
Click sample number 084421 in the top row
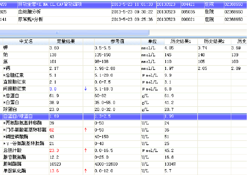(x=188, y=4)
